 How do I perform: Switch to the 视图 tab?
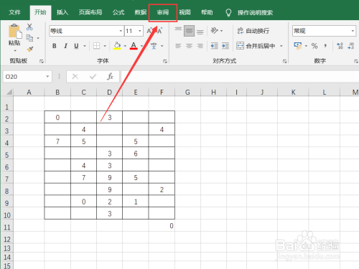[x=185, y=12]
